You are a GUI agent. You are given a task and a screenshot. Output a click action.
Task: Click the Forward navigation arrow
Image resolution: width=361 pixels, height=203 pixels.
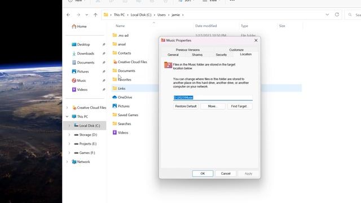[x=78, y=15]
